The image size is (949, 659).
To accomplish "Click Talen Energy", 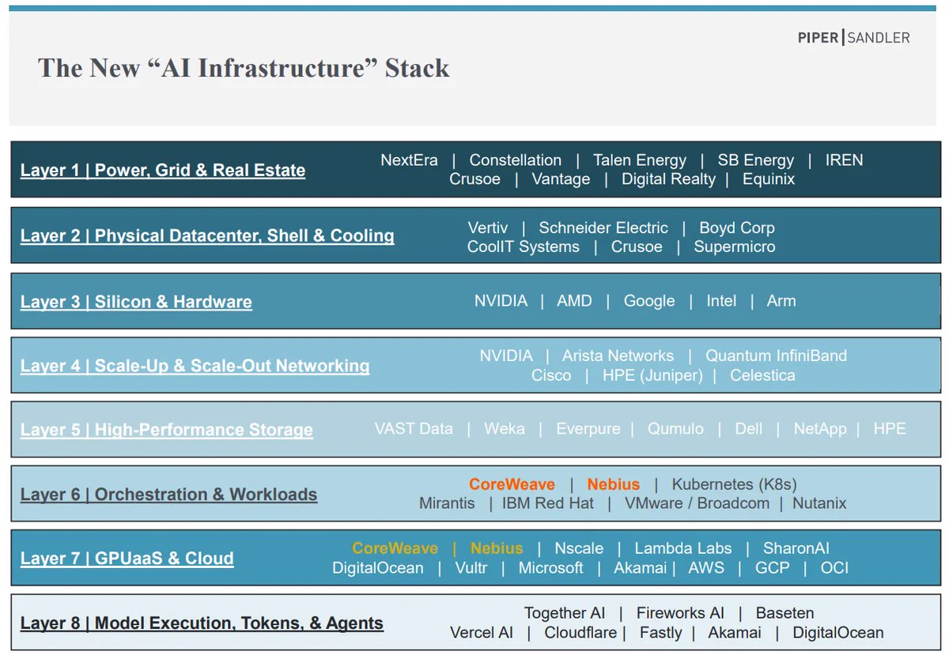I will [640, 160].
